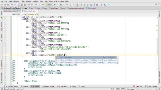Open the Android Profiler bottom tab
The width and height of the screenshot is (161, 90).
(48, 86)
